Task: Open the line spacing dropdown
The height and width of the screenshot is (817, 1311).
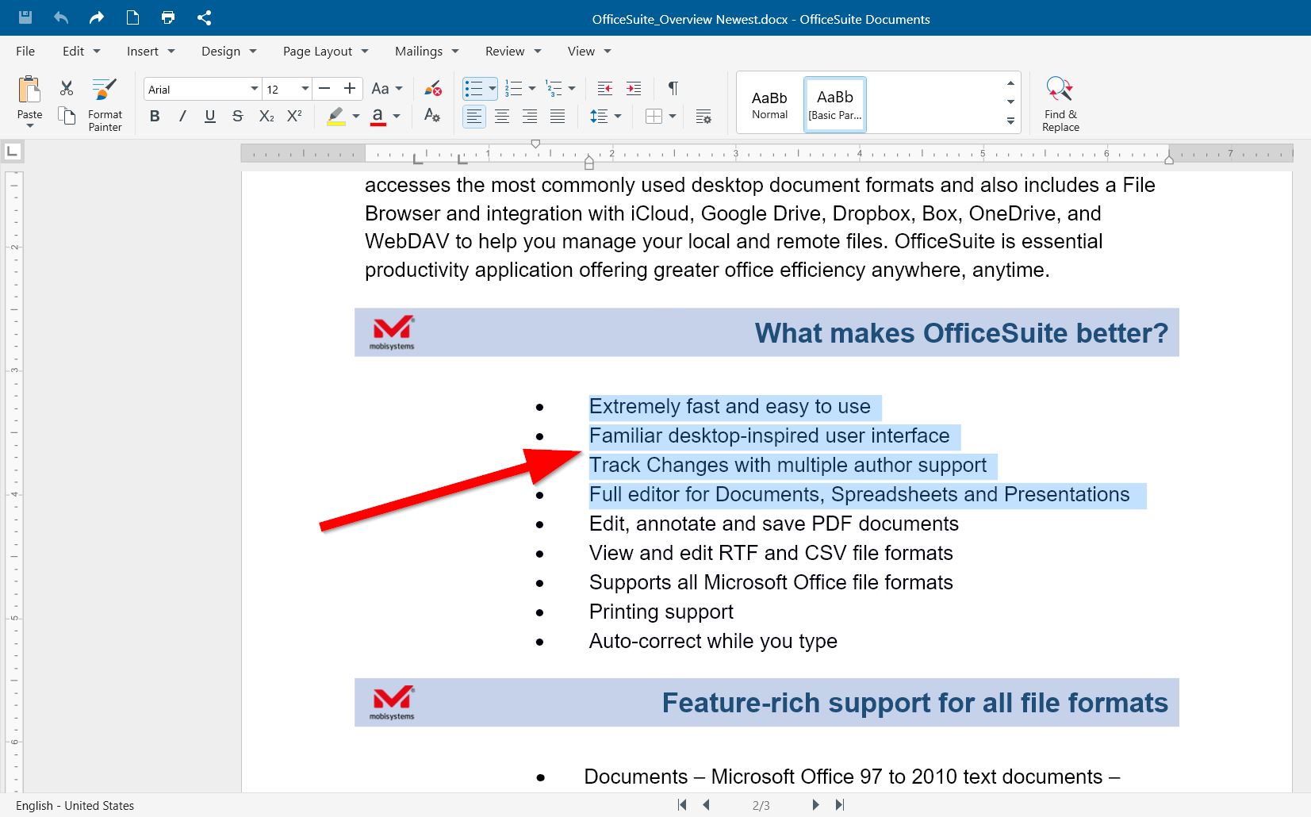Action: point(617,117)
